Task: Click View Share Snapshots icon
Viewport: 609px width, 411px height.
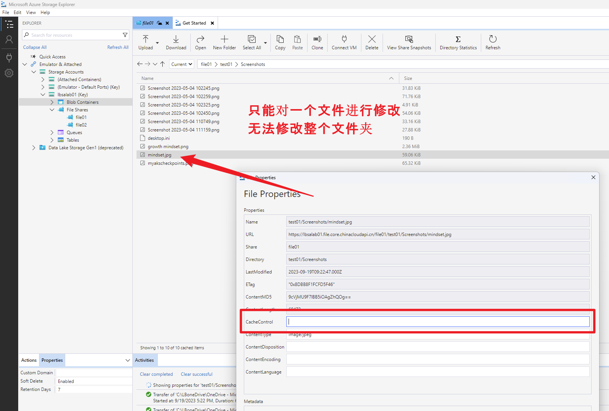Action: pyautogui.click(x=409, y=39)
